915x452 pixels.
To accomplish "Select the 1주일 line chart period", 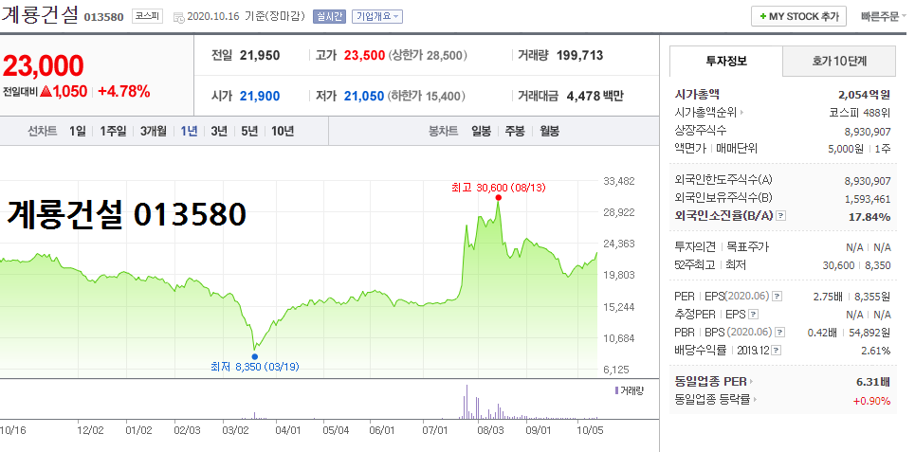I will pos(113,131).
